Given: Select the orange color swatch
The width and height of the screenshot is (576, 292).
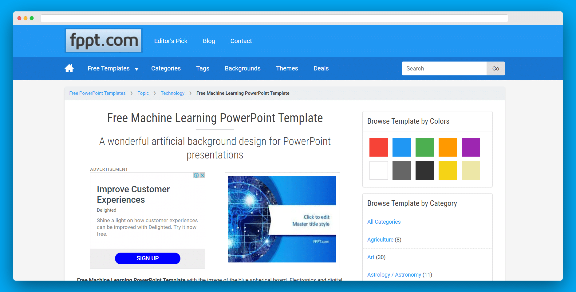Looking at the screenshot, I should (448, 147).
